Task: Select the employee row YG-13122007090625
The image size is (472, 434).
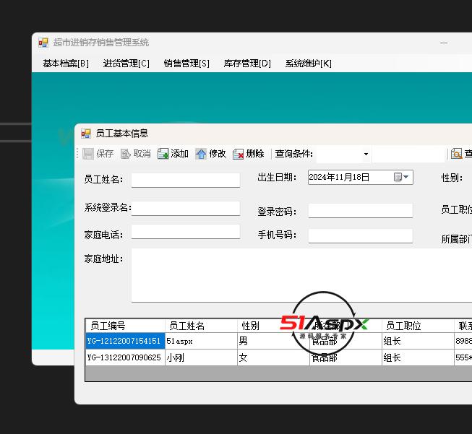Action: pyautogui.click(x=124, y=357)
